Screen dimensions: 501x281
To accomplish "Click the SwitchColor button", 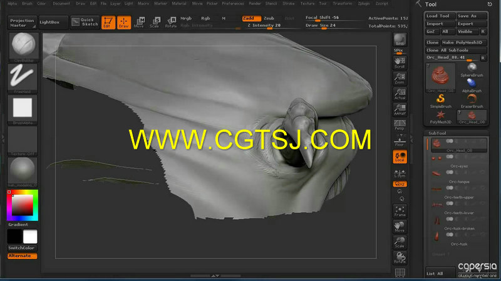I will [x=22, y=248].
